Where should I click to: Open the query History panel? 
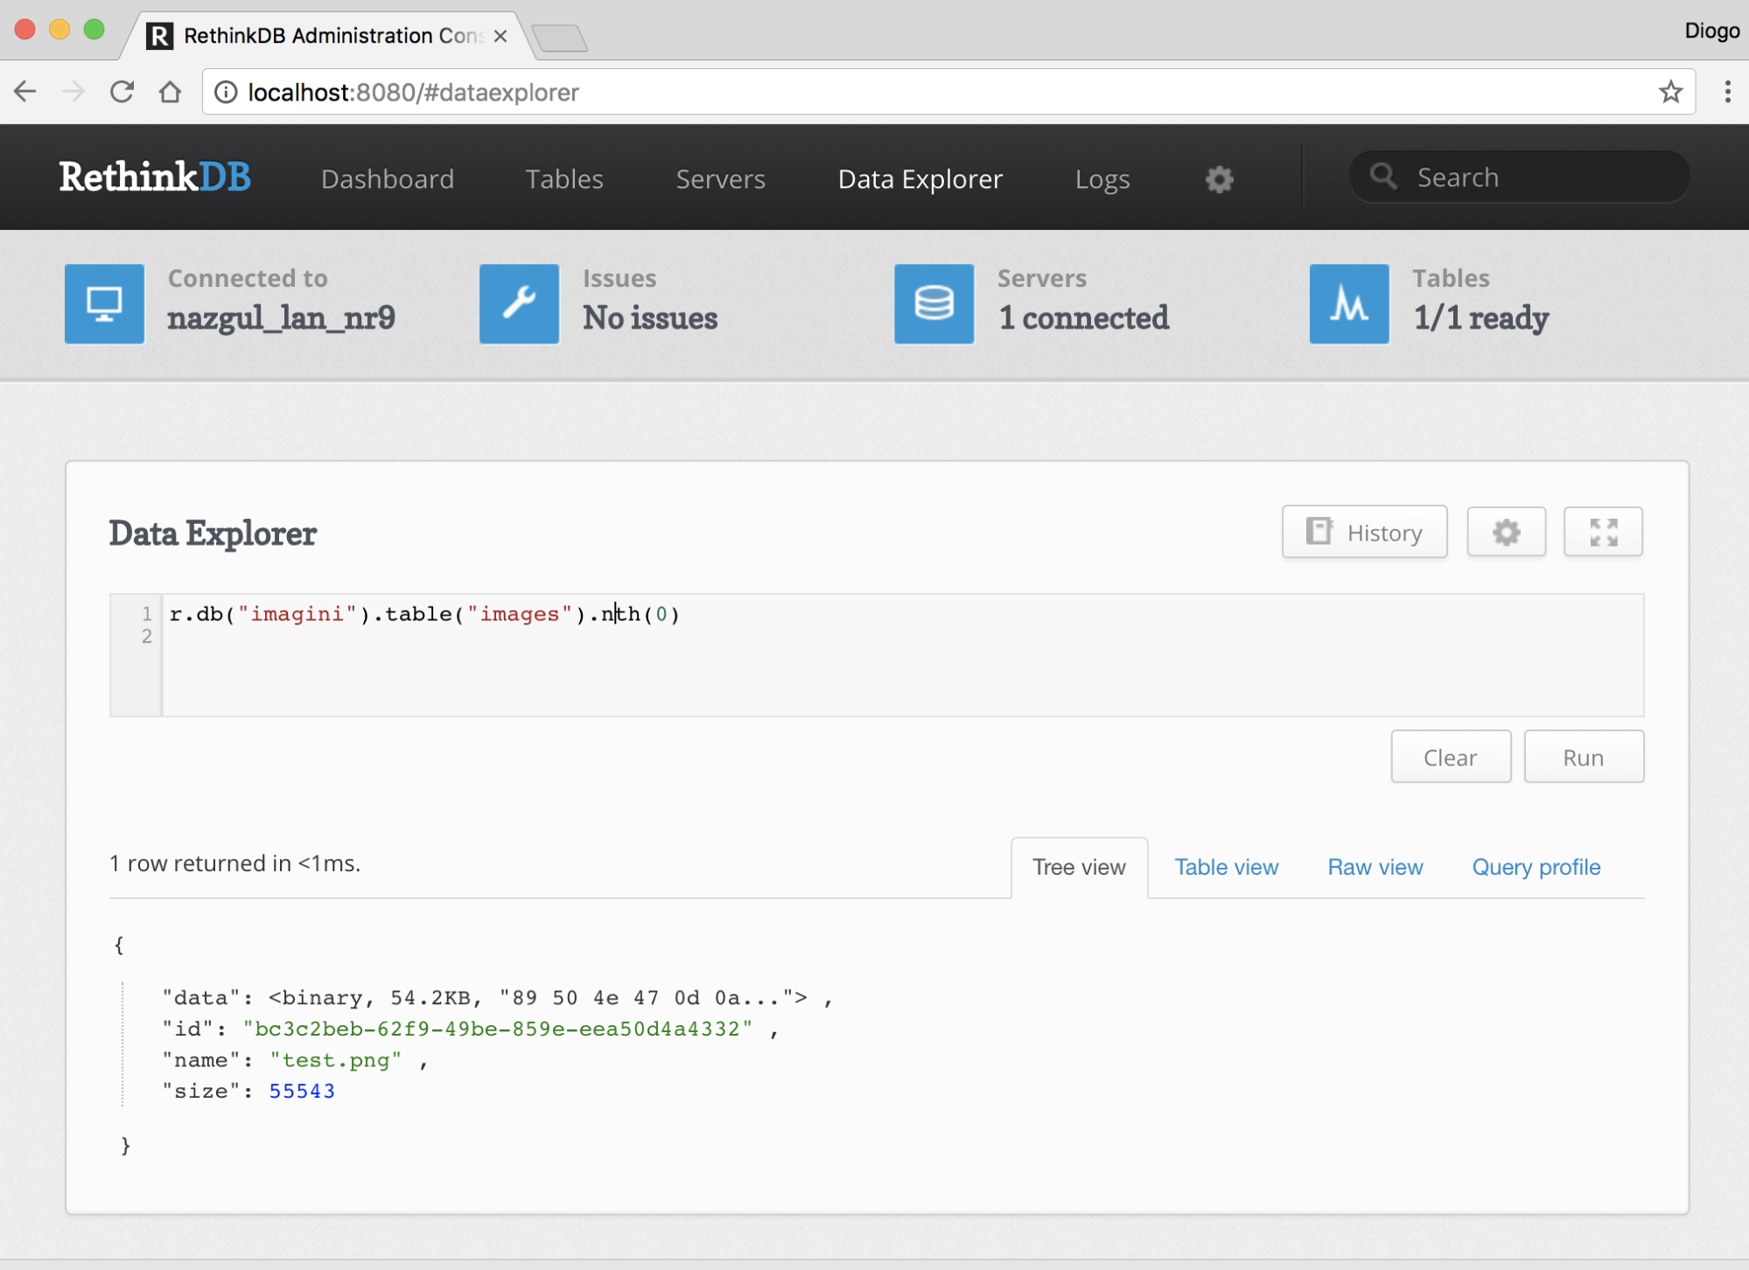coord(1364,532)
